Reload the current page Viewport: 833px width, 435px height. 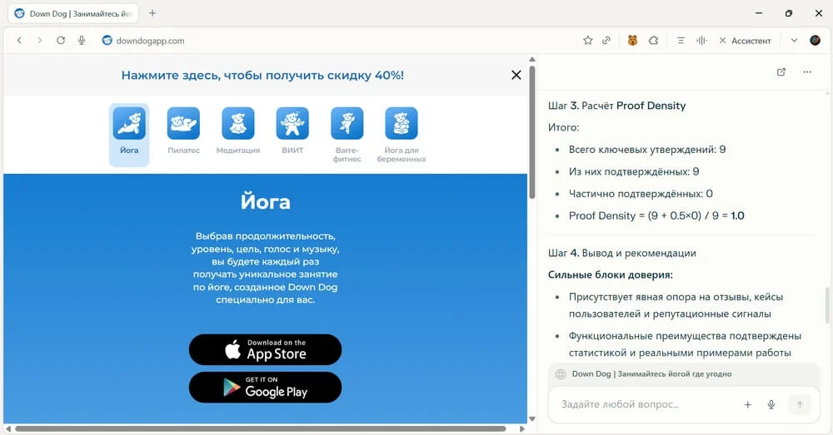(x=61, y=40)
